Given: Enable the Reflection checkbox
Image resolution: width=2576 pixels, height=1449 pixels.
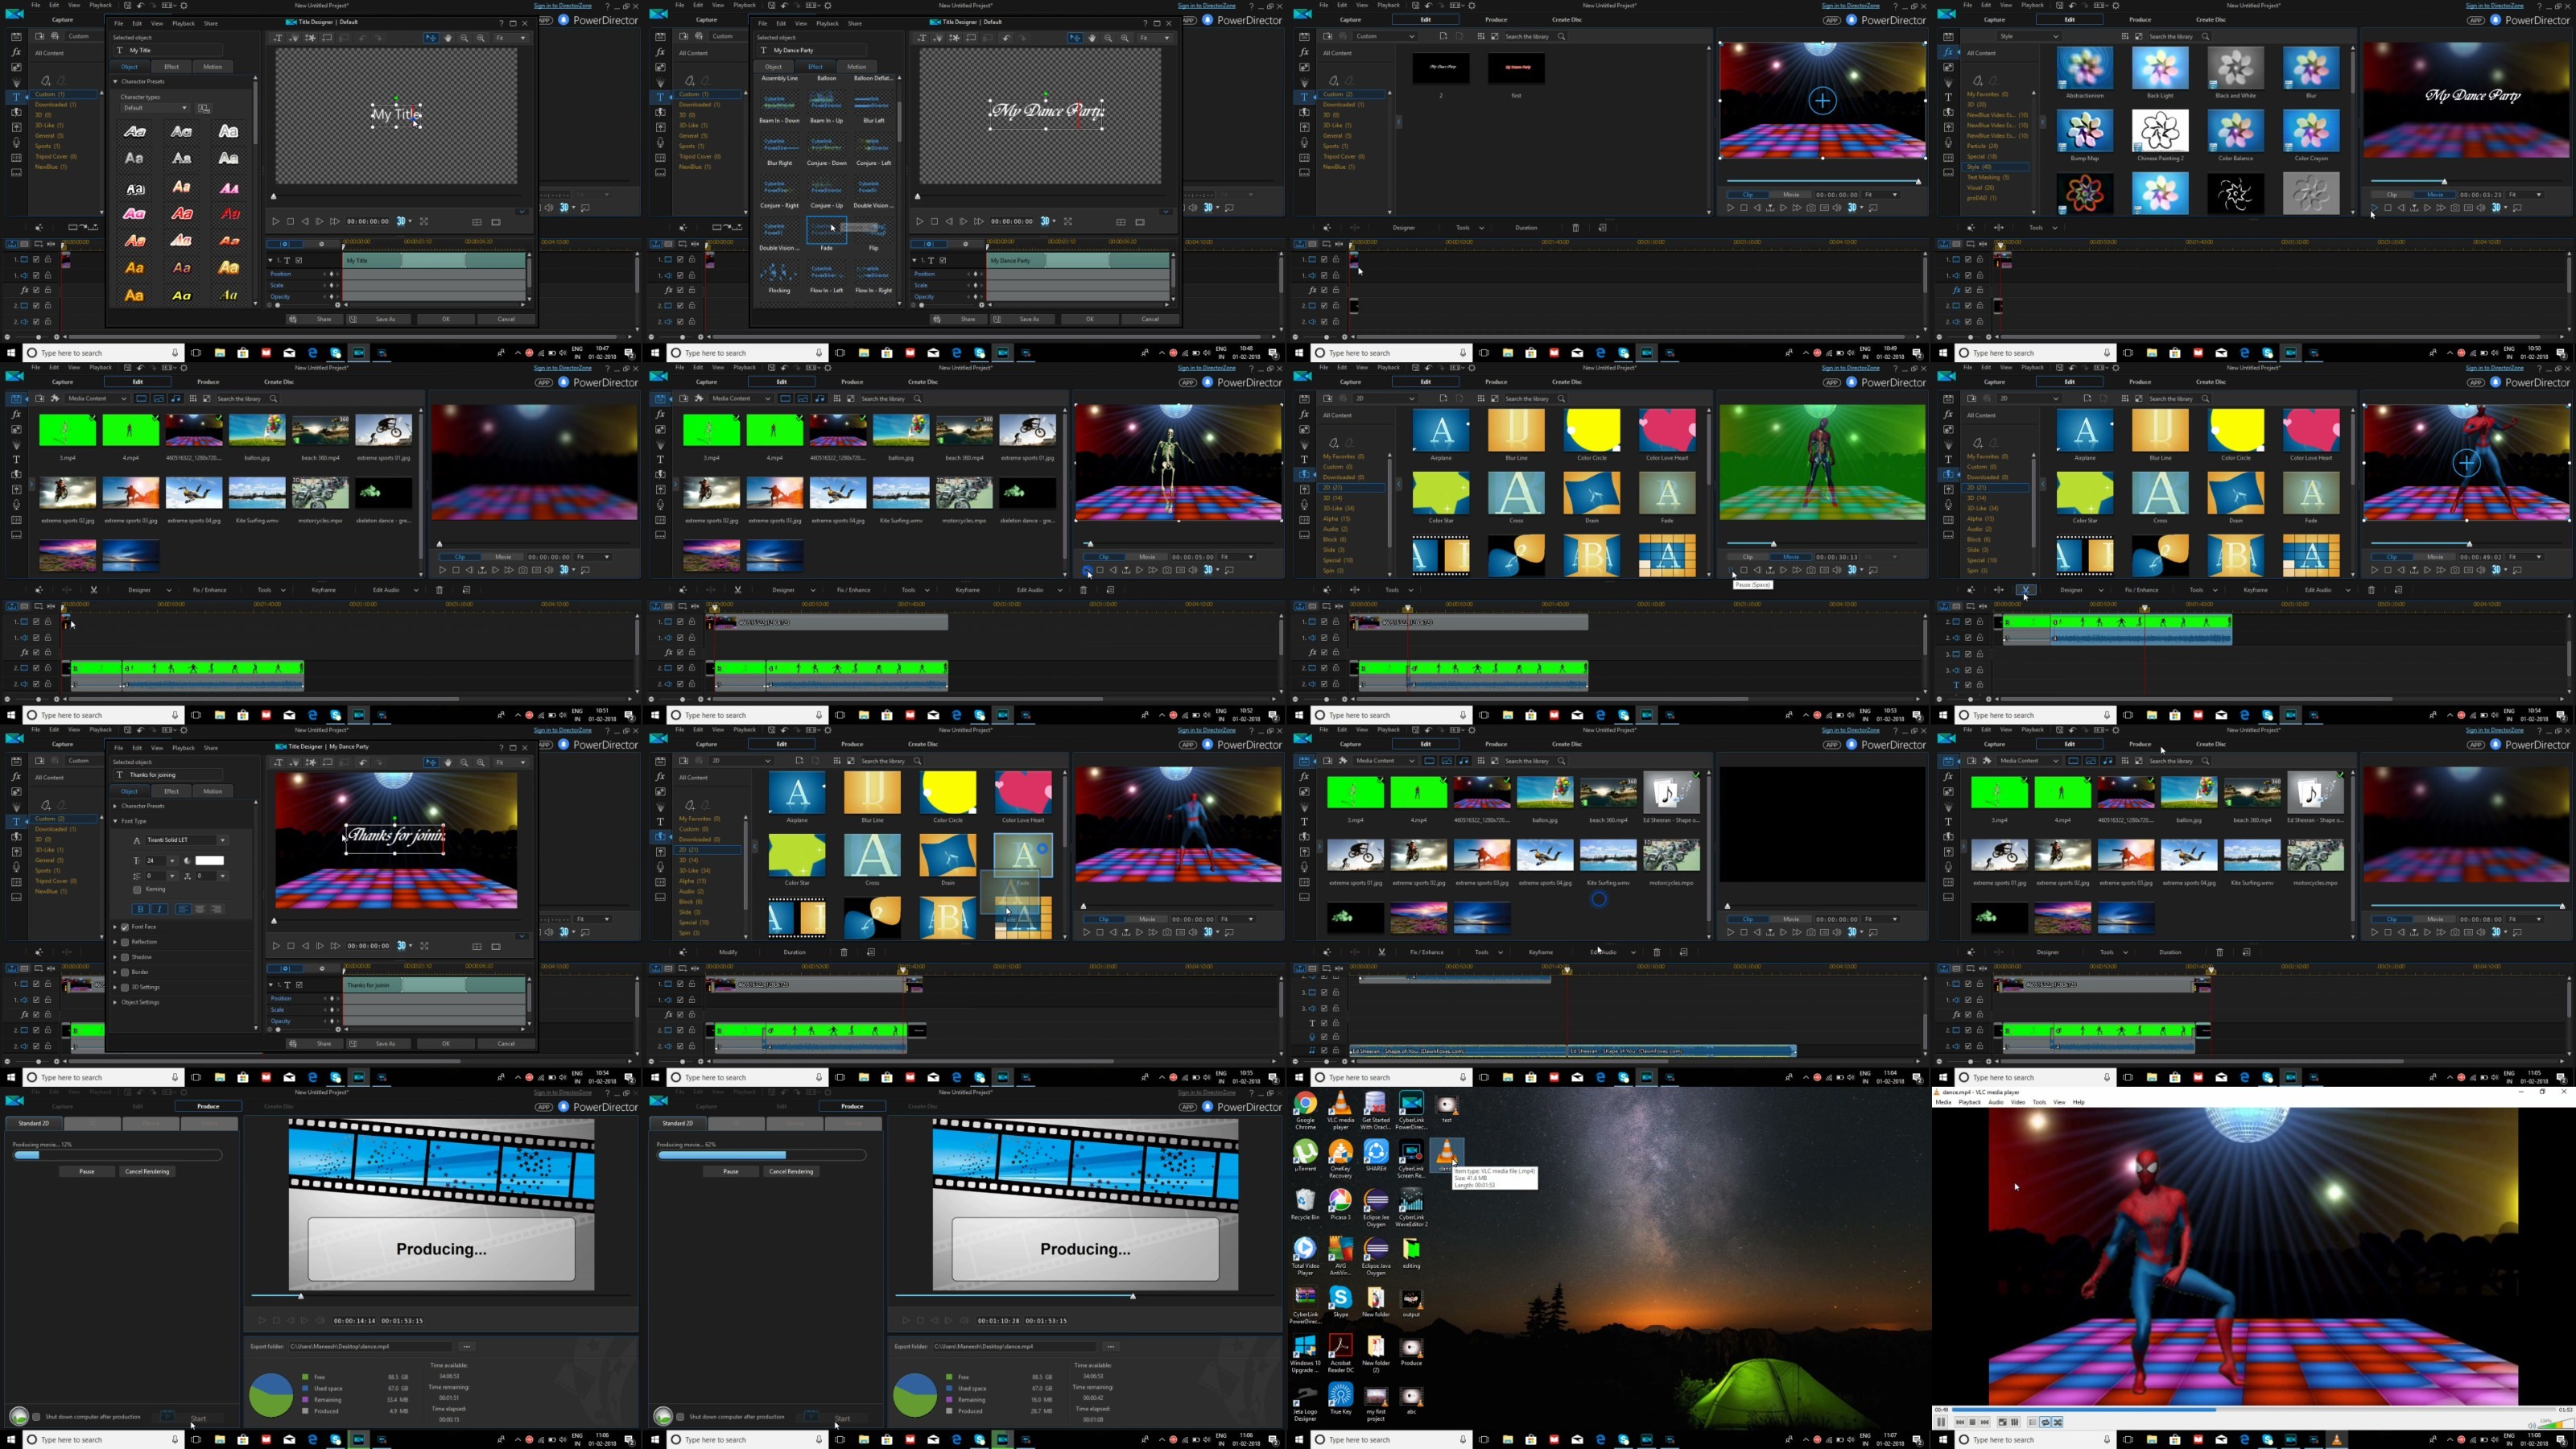Looking at the screenshot, I should point(125,942).
